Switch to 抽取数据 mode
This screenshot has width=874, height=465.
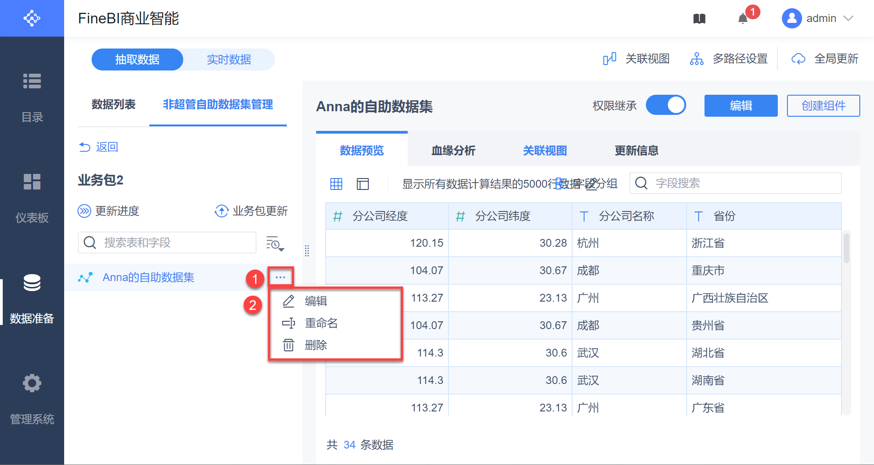tap(137, 59)
